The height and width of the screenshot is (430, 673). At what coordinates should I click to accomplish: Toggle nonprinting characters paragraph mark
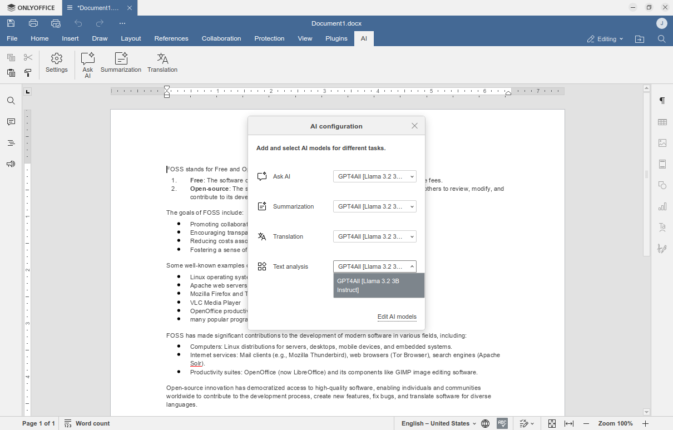click(x=662, y=101)
